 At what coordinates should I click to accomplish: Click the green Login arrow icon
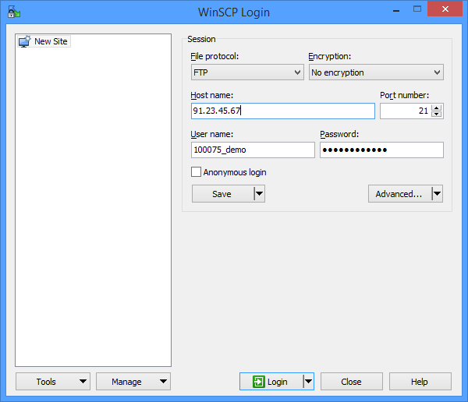[258, 382]
